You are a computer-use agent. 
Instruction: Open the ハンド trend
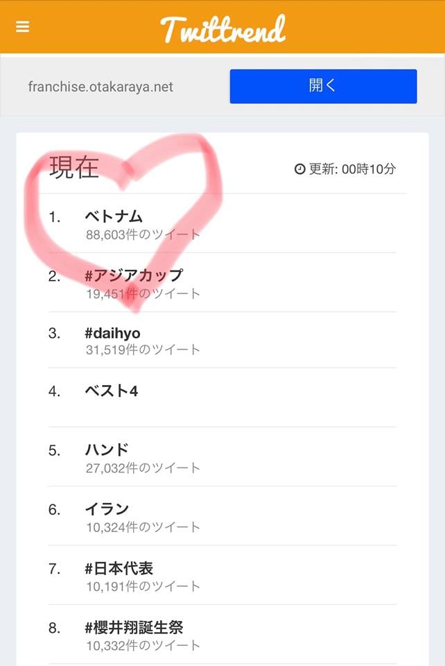point(107,450)
